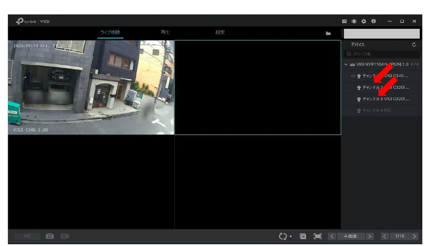
Task: Maximize the VIGI window
Action: (402, 21)
